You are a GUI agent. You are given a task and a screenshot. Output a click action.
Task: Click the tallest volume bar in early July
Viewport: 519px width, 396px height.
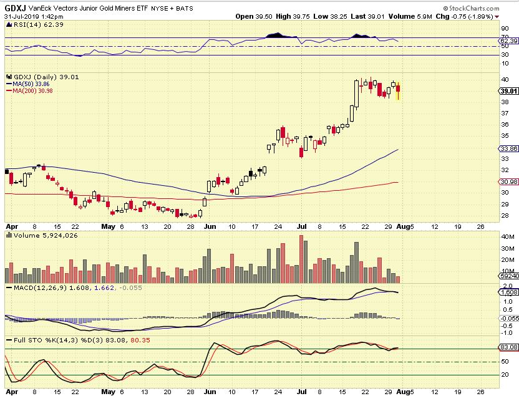coord(301,259)
